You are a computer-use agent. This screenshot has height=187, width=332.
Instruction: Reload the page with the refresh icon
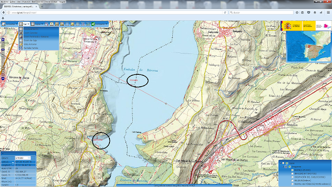tap(225, 12)
